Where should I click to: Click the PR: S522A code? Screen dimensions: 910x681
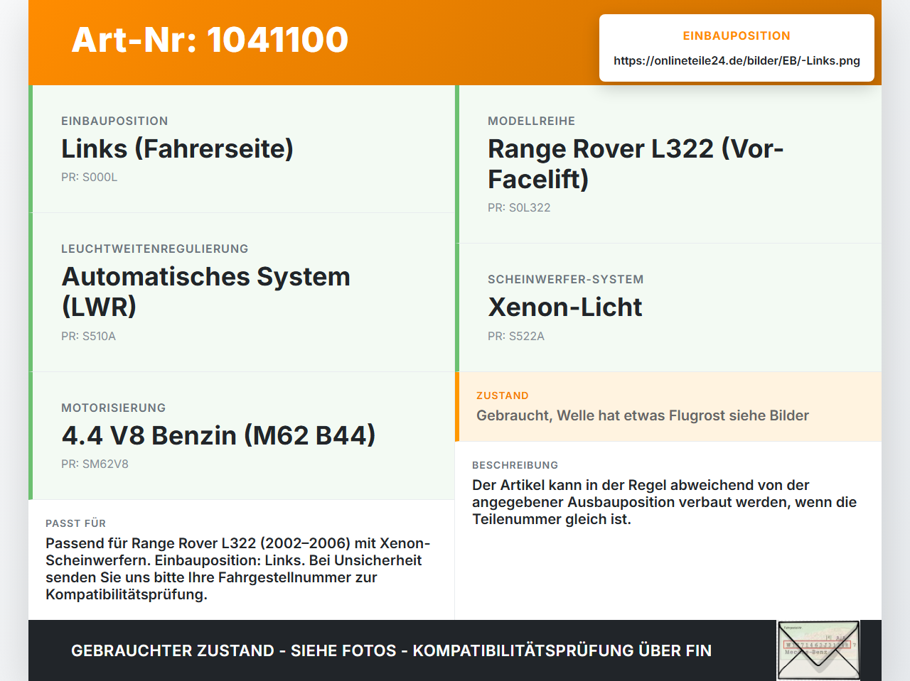pyautogui.click(x=516, y=337)
